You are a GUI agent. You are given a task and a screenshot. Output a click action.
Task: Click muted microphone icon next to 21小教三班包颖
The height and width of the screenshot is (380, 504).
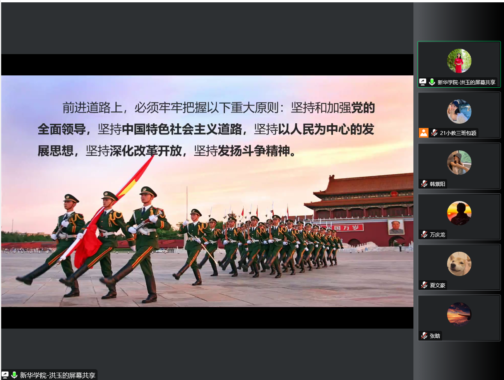[434, 133]
